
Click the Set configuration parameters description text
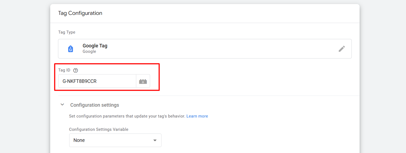pos(127,116)
